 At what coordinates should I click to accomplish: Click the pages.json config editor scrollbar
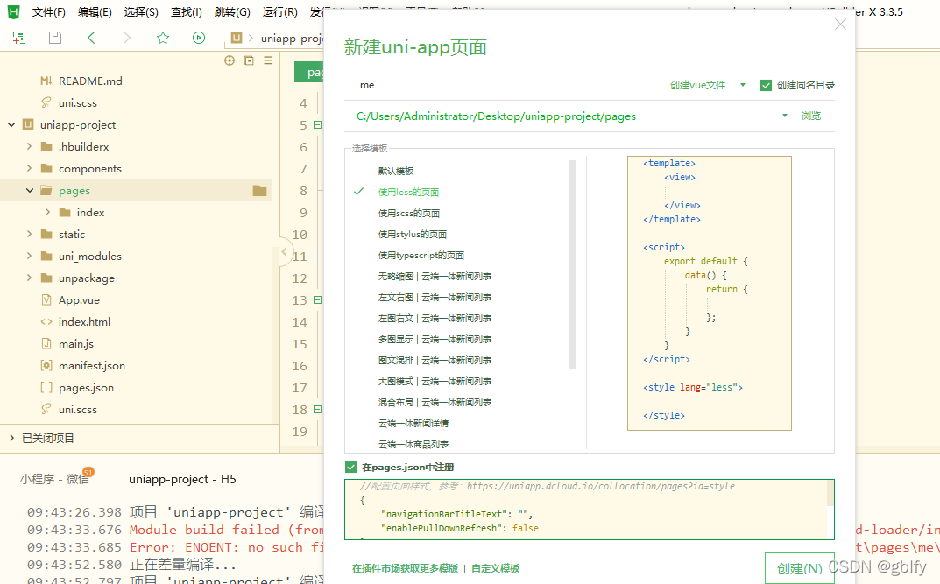[830, 494]
